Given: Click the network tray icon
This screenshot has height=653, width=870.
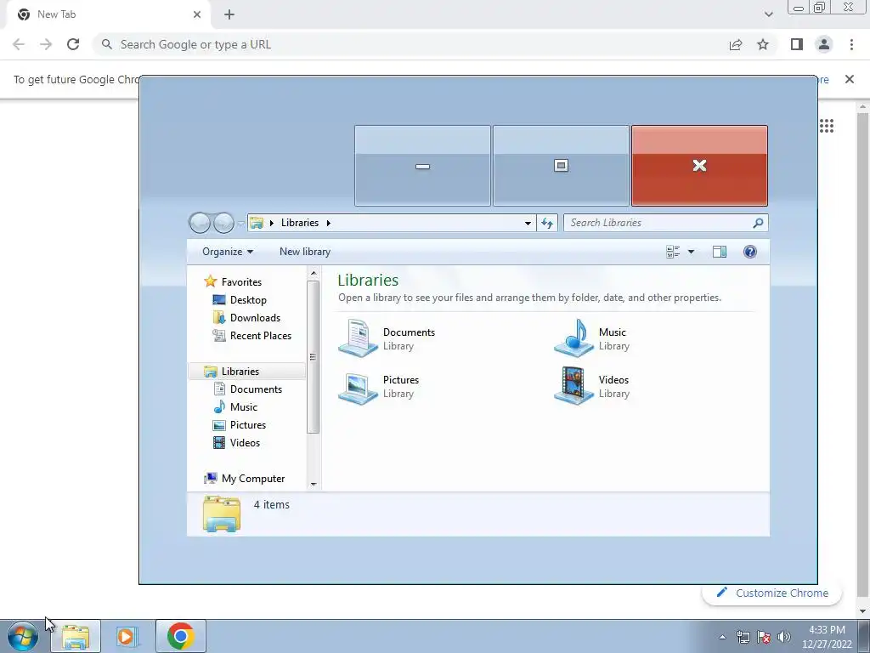Looking at the screenshot, I should [743, 637].
